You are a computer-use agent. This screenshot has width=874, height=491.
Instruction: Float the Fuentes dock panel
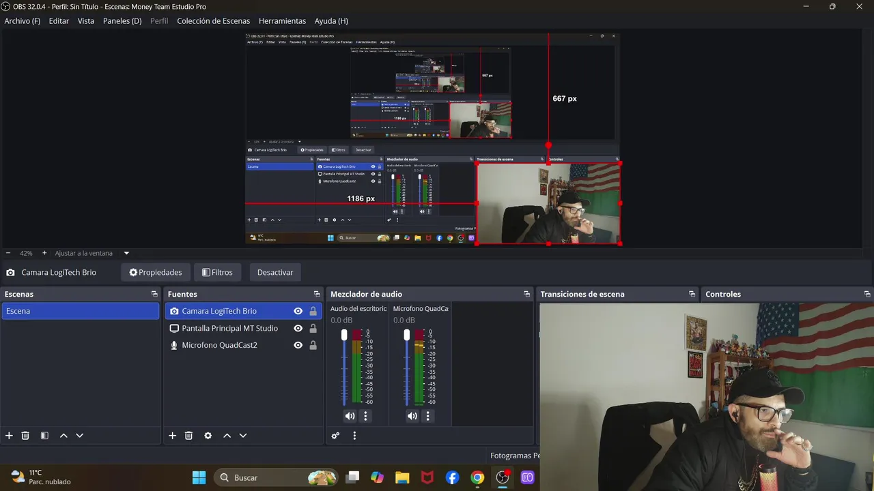tap(317, 294)
